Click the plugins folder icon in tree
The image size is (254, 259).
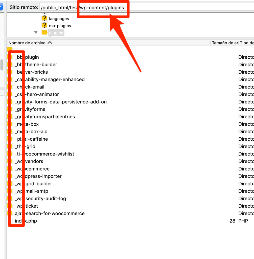point(44,32)
